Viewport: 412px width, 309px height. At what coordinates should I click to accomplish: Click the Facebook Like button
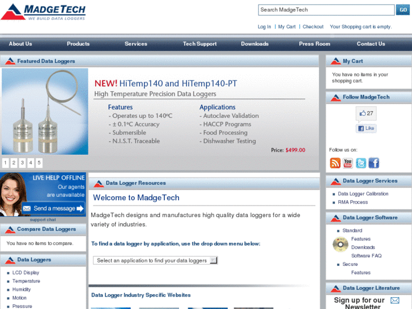click(x=366, y=128)
